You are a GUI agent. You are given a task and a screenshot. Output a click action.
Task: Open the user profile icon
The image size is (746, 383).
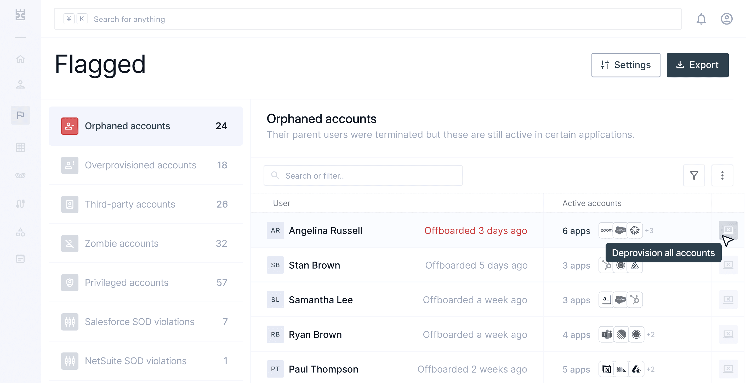coord(726,19)
